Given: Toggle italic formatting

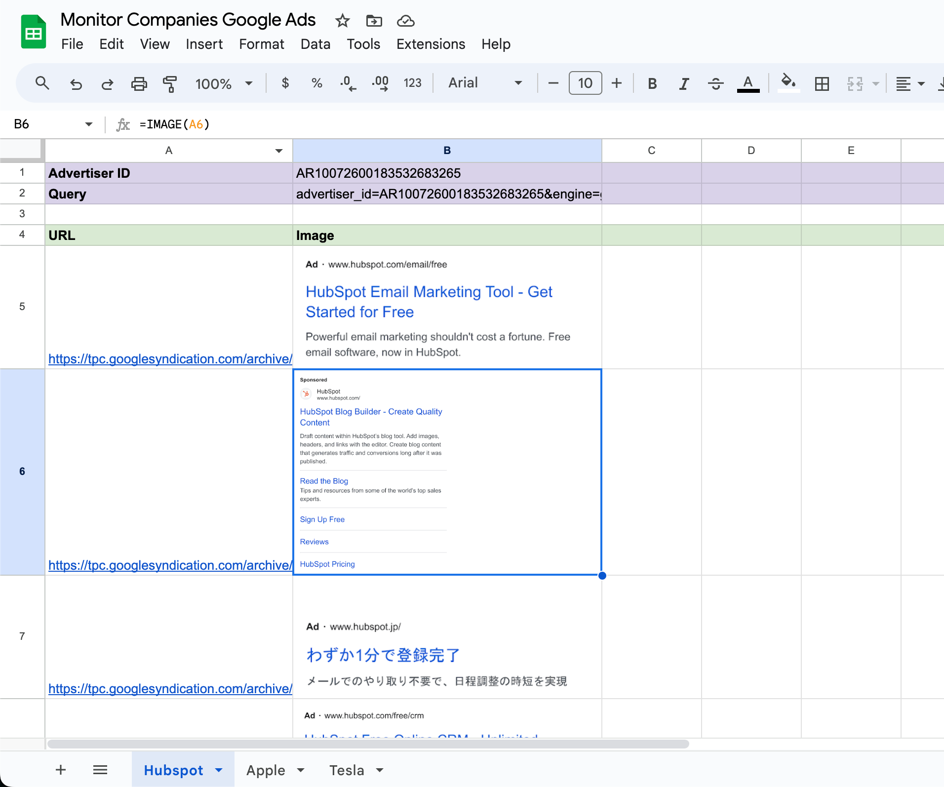Looking at the screenshot, I should [x=684, y=83].
